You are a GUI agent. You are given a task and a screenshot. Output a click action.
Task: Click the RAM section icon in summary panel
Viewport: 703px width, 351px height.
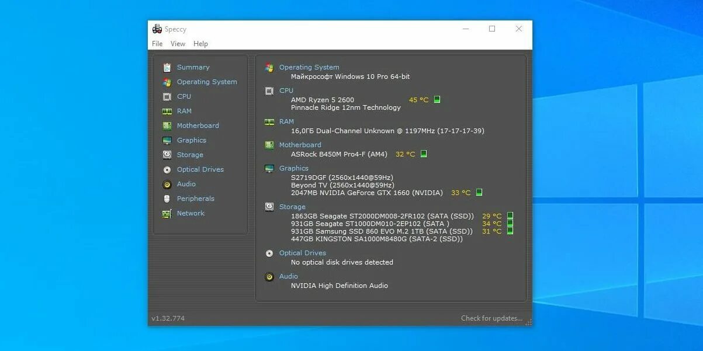click(x=269, y=121)
